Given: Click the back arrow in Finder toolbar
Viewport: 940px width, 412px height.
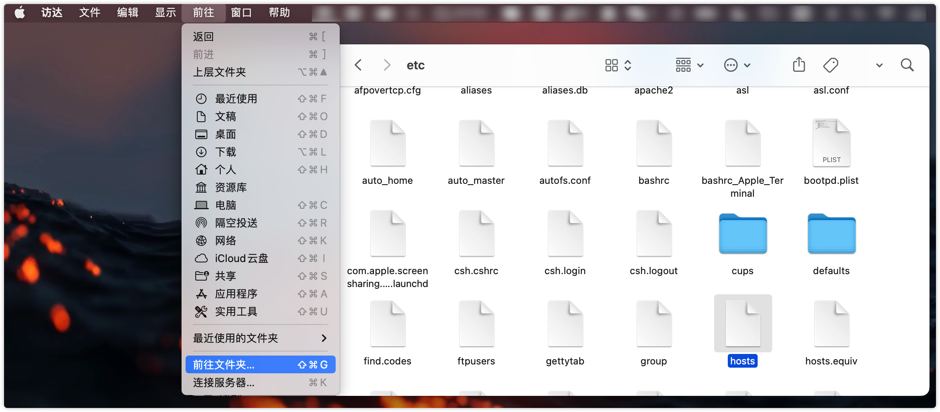Looking at the screenshot, I should (358, 65).
